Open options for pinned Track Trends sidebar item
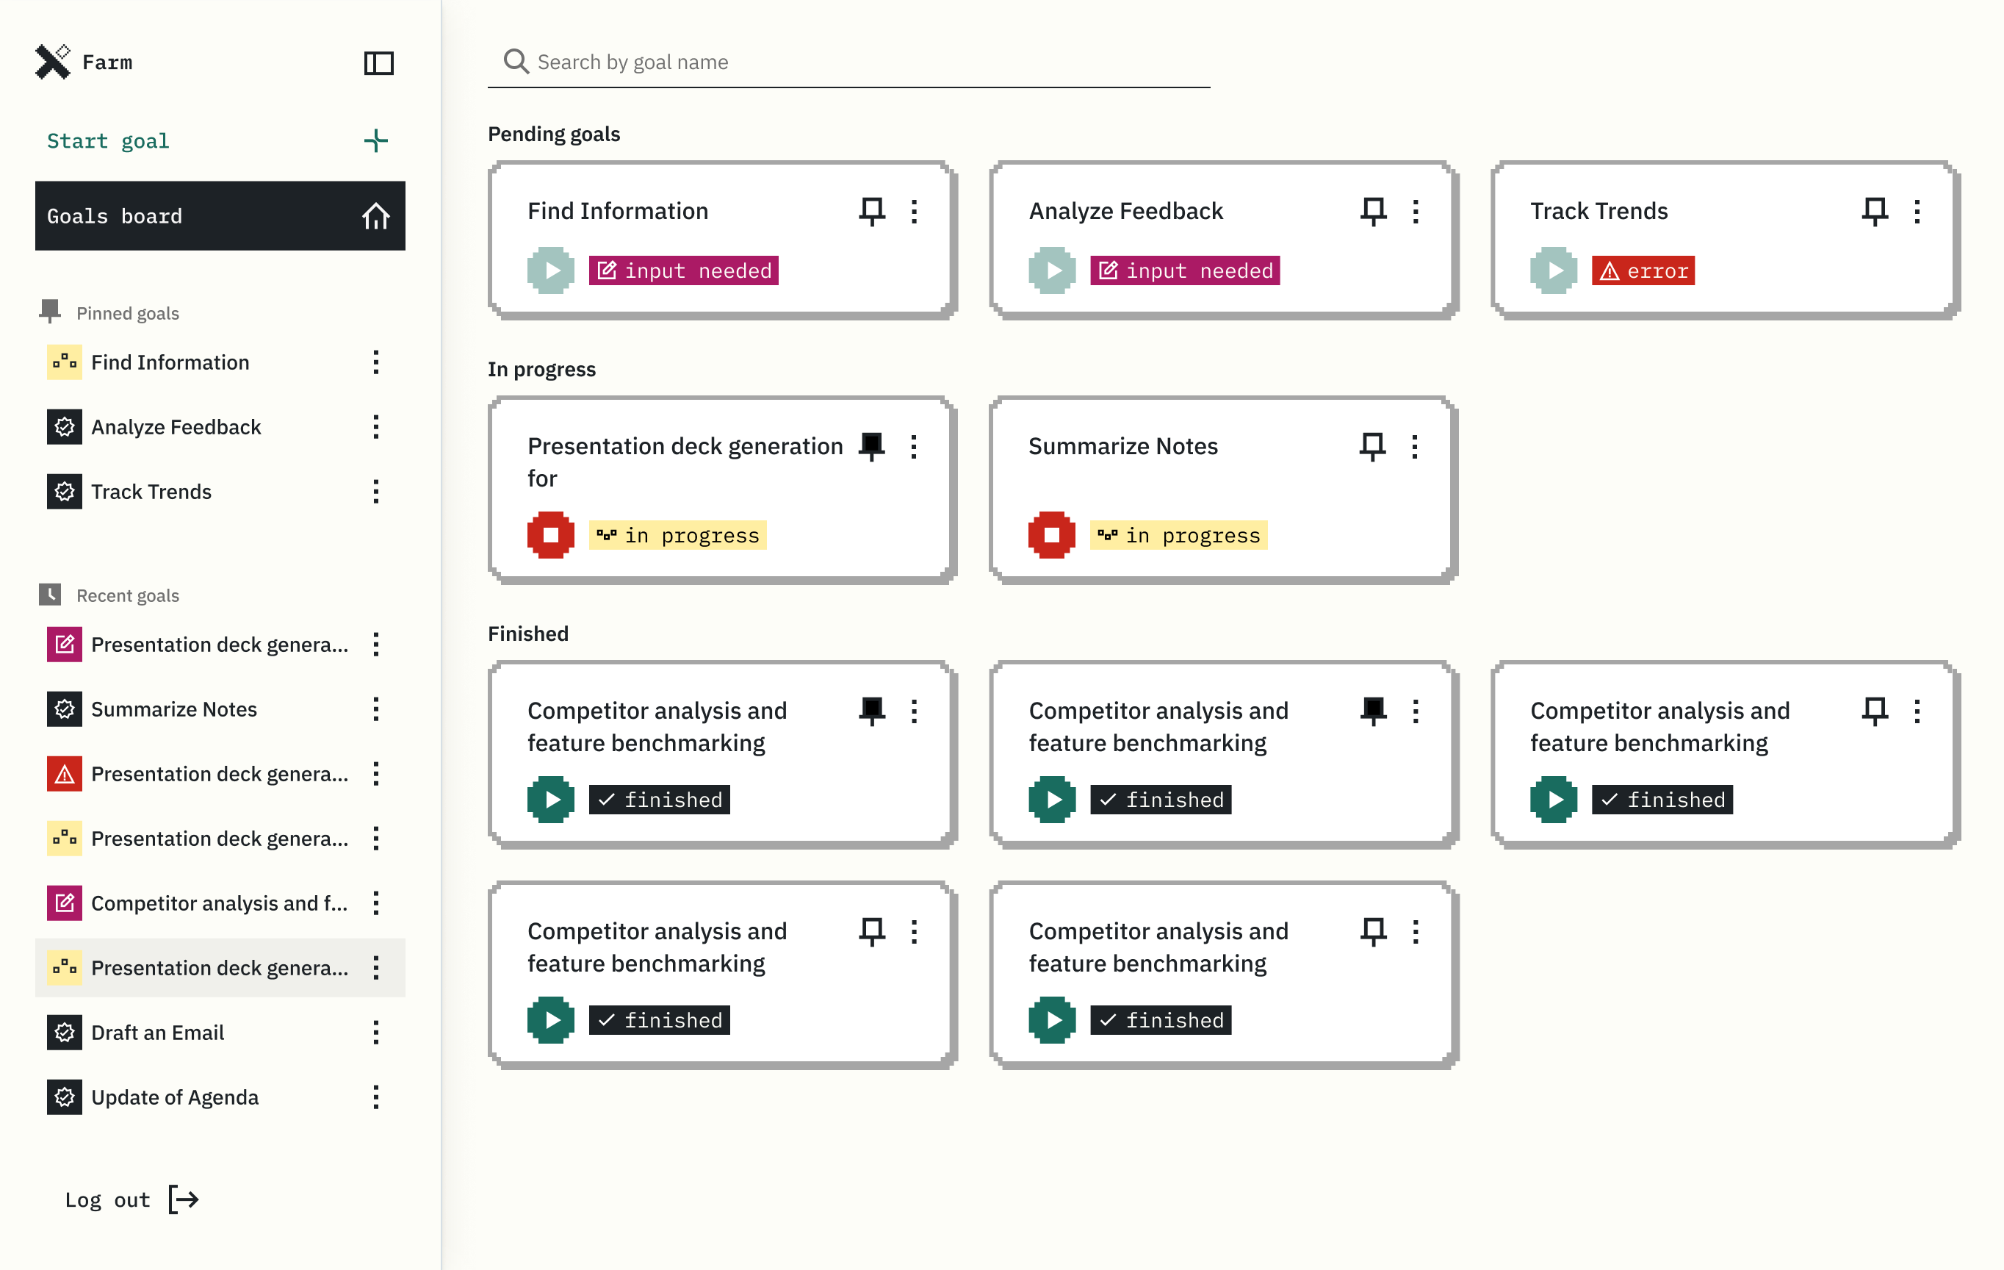This screenshot has width=2004, height=1270. coord(376,492)
